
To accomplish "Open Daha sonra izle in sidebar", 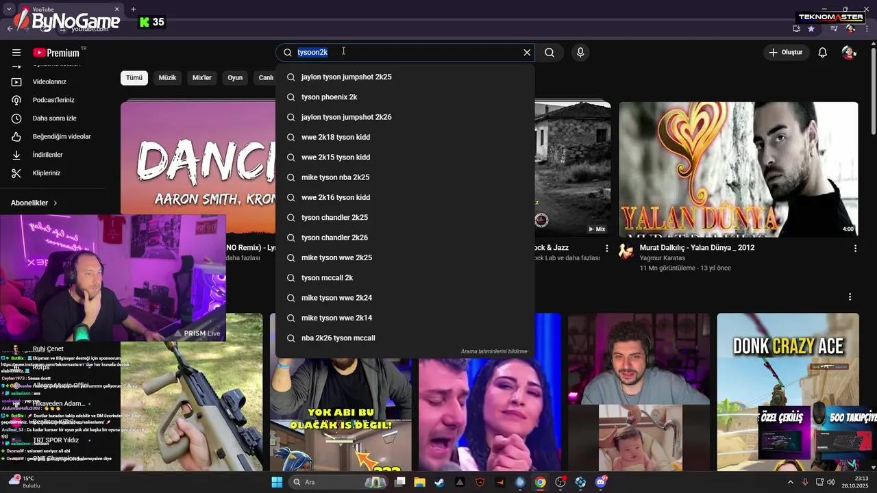I will coord(55,118).
